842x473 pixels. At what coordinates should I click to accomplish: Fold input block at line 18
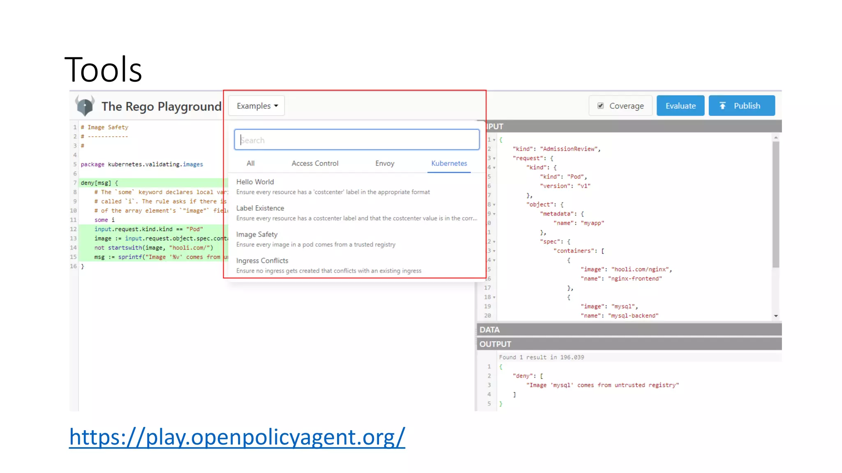click(x=494, y=297)
